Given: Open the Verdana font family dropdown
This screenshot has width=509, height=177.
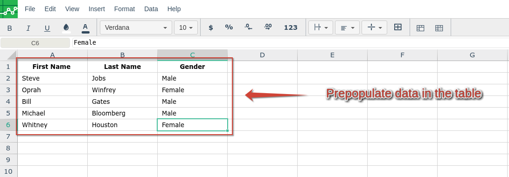Looking at the screenshot, I should 136,27.
